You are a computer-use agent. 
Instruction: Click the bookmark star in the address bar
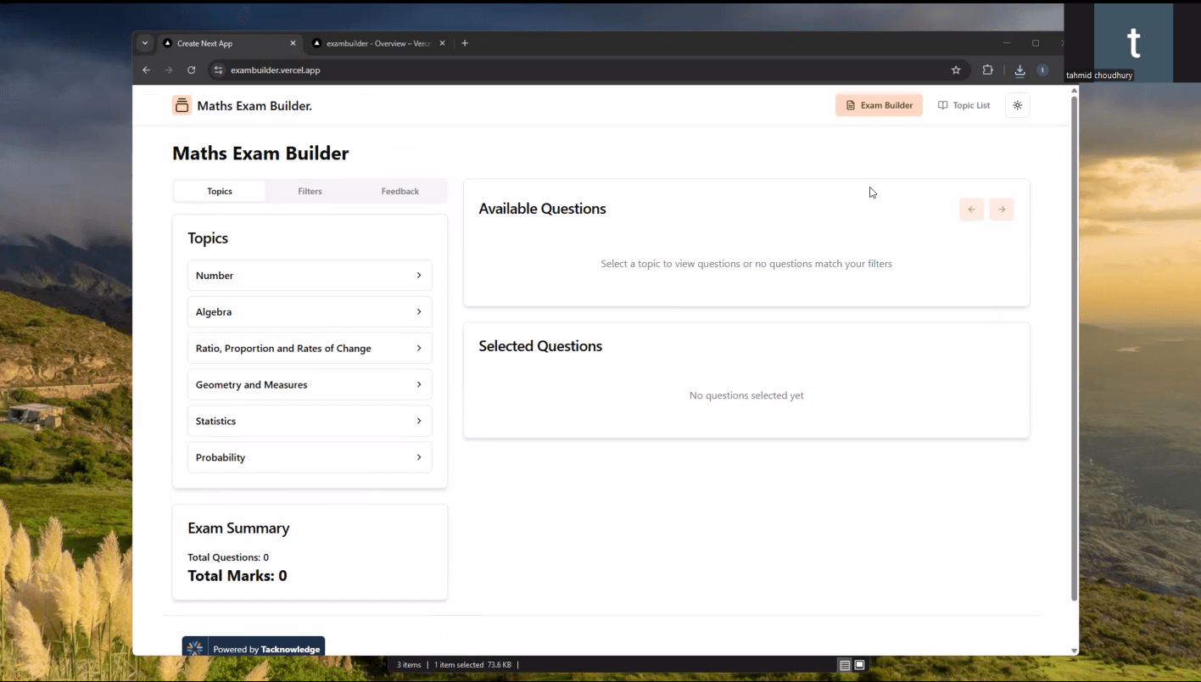coord(956,70)
